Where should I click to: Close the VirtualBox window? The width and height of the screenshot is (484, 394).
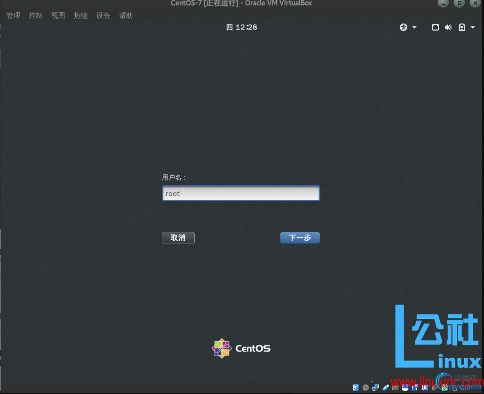(x=476, y=3)
